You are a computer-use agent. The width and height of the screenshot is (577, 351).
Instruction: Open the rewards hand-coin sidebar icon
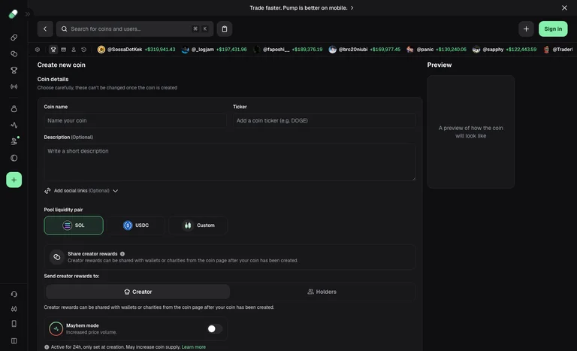tap(14, 141)
